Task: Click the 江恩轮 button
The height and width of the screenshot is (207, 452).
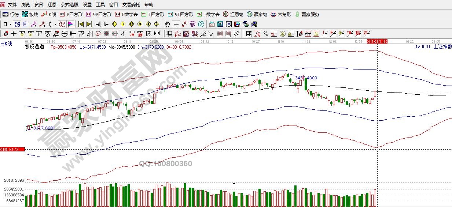Action: pyautogui.click(x=233, y=14)
